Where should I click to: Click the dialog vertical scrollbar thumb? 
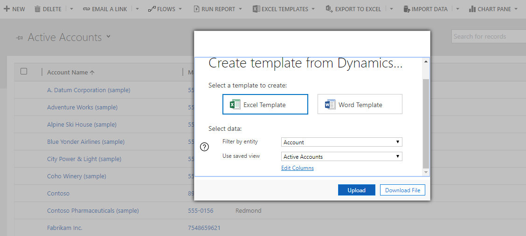coord(426,124)
